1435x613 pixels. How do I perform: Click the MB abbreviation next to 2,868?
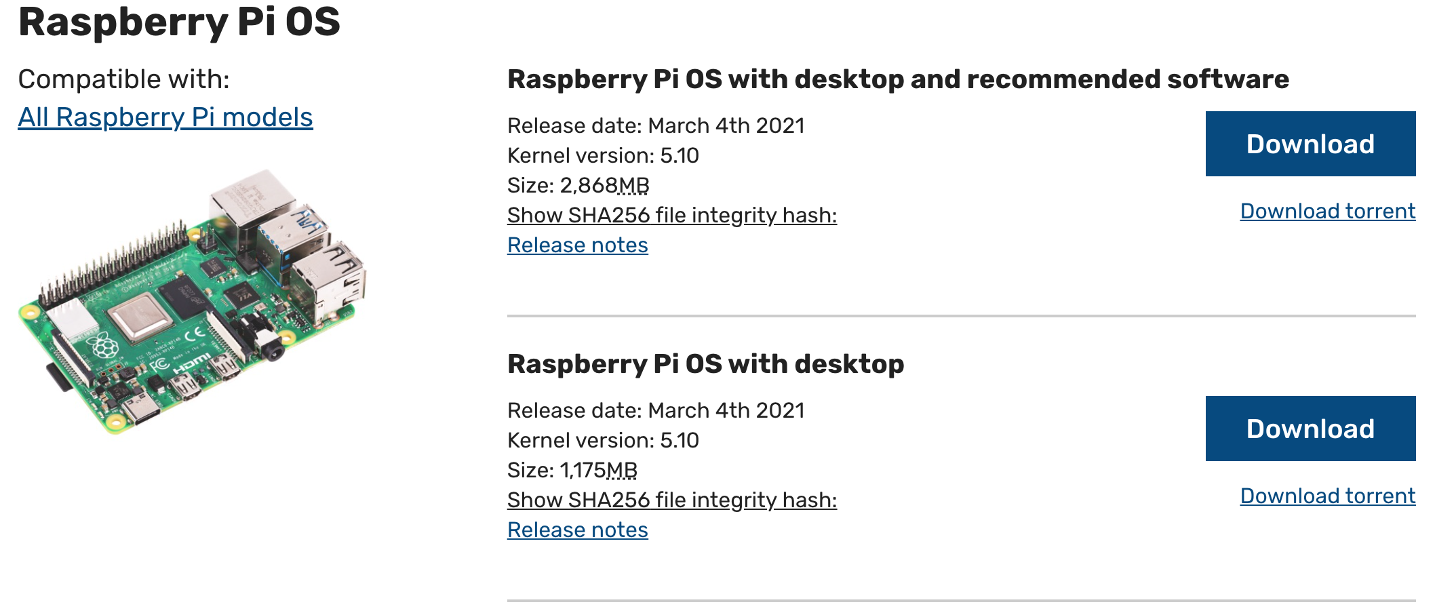(x=633, y=185)
